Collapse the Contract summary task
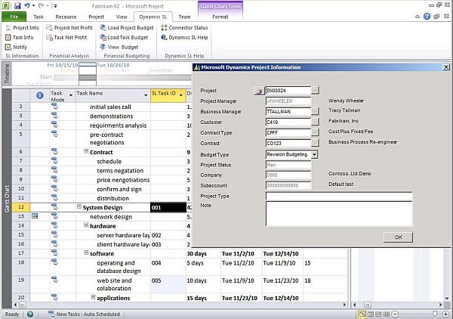The width and height of the screenshot is (453, 319). [x=86, y=152]
